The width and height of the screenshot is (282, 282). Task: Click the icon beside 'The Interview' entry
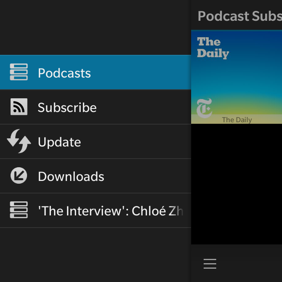click(19, 210)
